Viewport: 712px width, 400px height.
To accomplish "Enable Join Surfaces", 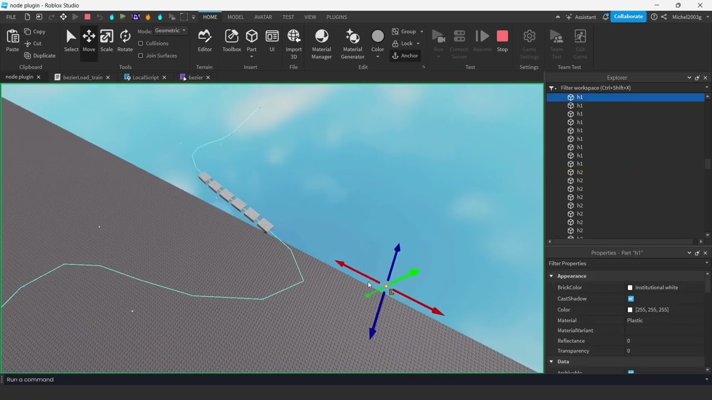I will pyautogui.click(x=141, y=56).
